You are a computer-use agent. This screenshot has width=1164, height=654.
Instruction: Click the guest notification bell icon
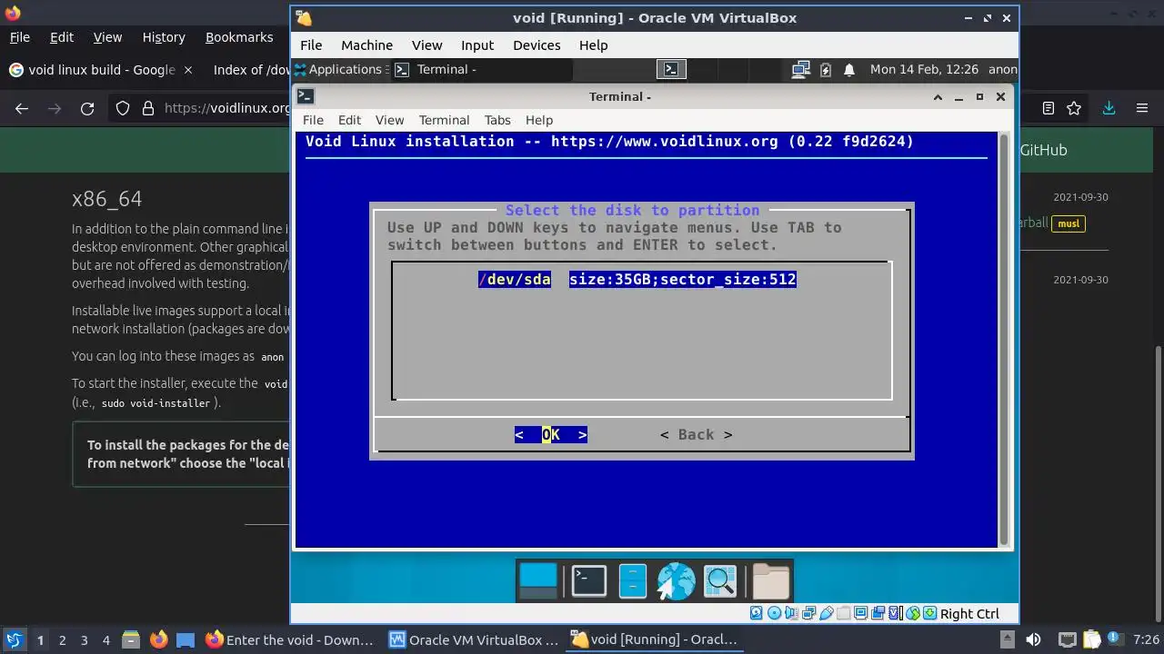(x=849, y=69)
